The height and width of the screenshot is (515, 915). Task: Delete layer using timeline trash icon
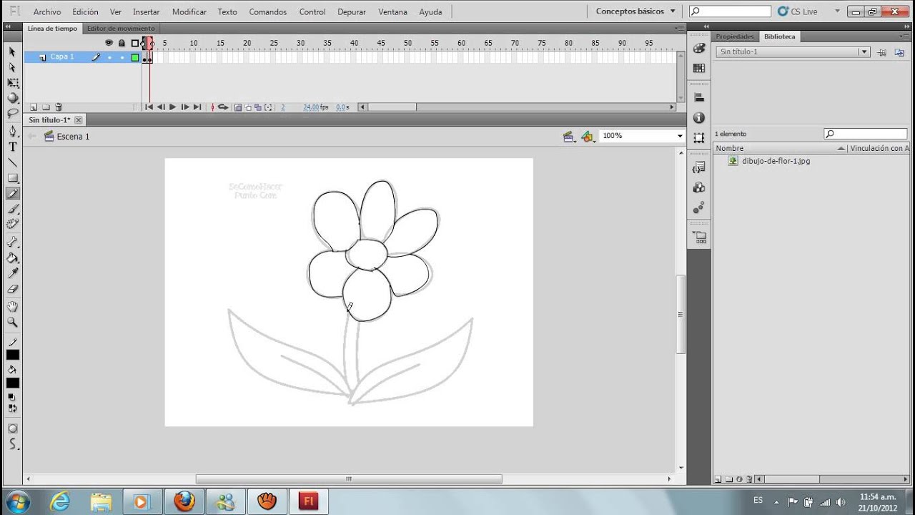click(x=59, y=107)
